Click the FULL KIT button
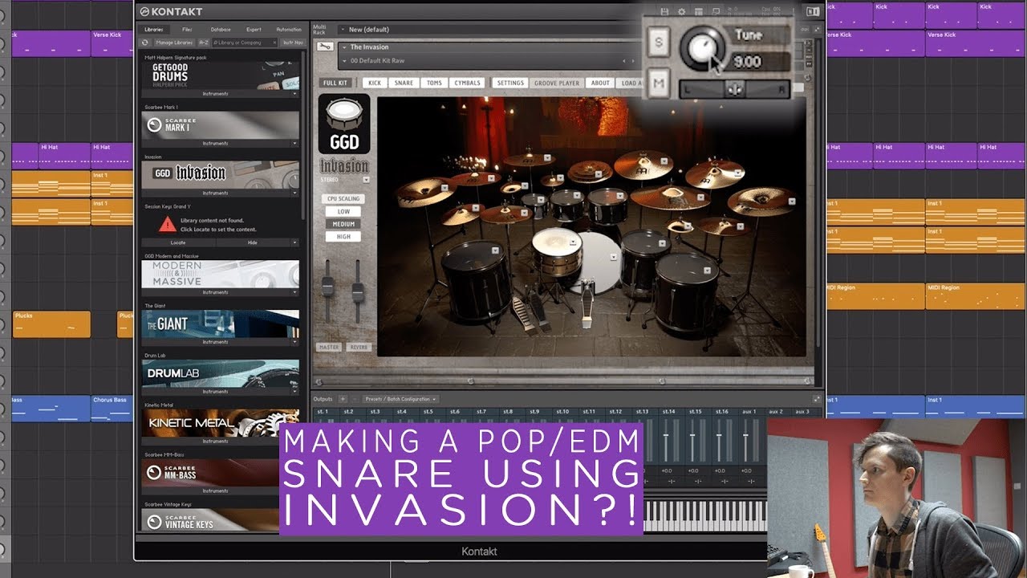Screen dimensions: 1027x578 335,83
